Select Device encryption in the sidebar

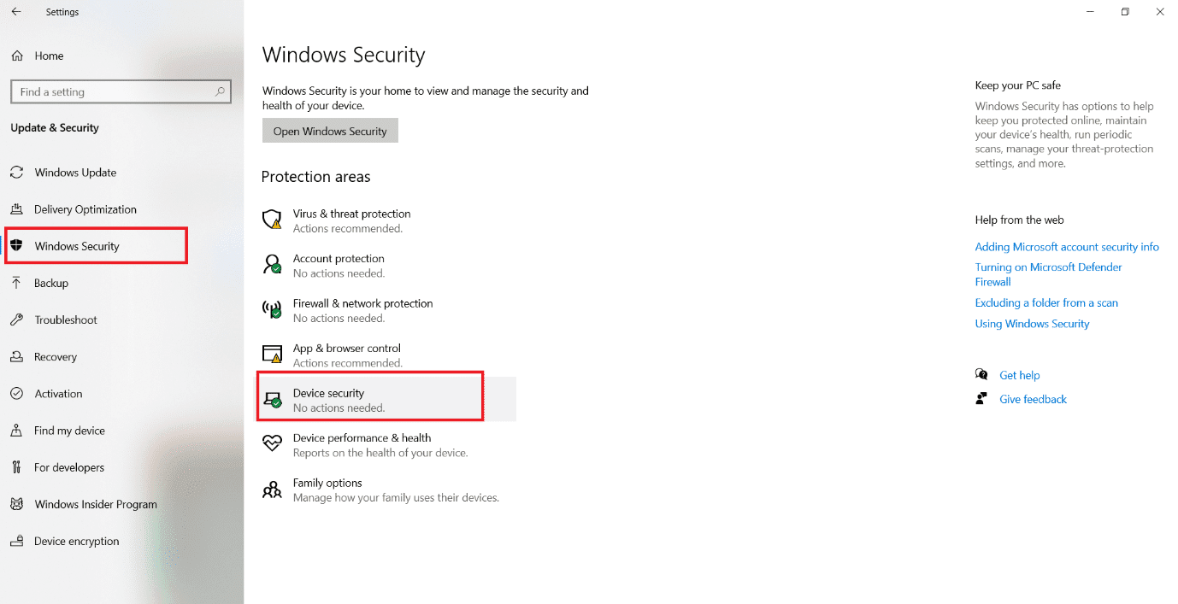(x=77, y=541)
